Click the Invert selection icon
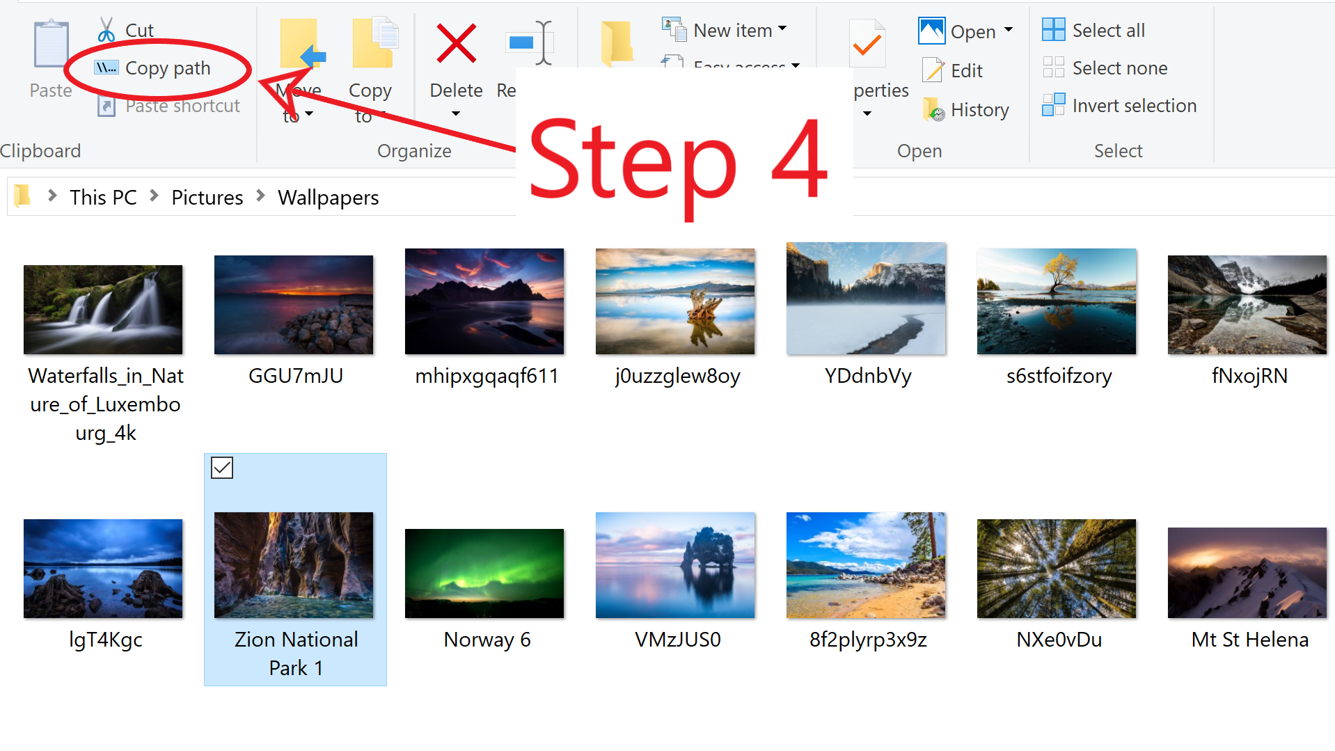This screenshot has height=751, width=1335. tap(1053, 105)
